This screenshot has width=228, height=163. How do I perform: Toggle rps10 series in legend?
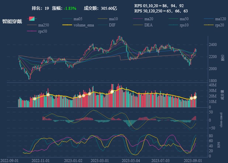click(184, 25)
